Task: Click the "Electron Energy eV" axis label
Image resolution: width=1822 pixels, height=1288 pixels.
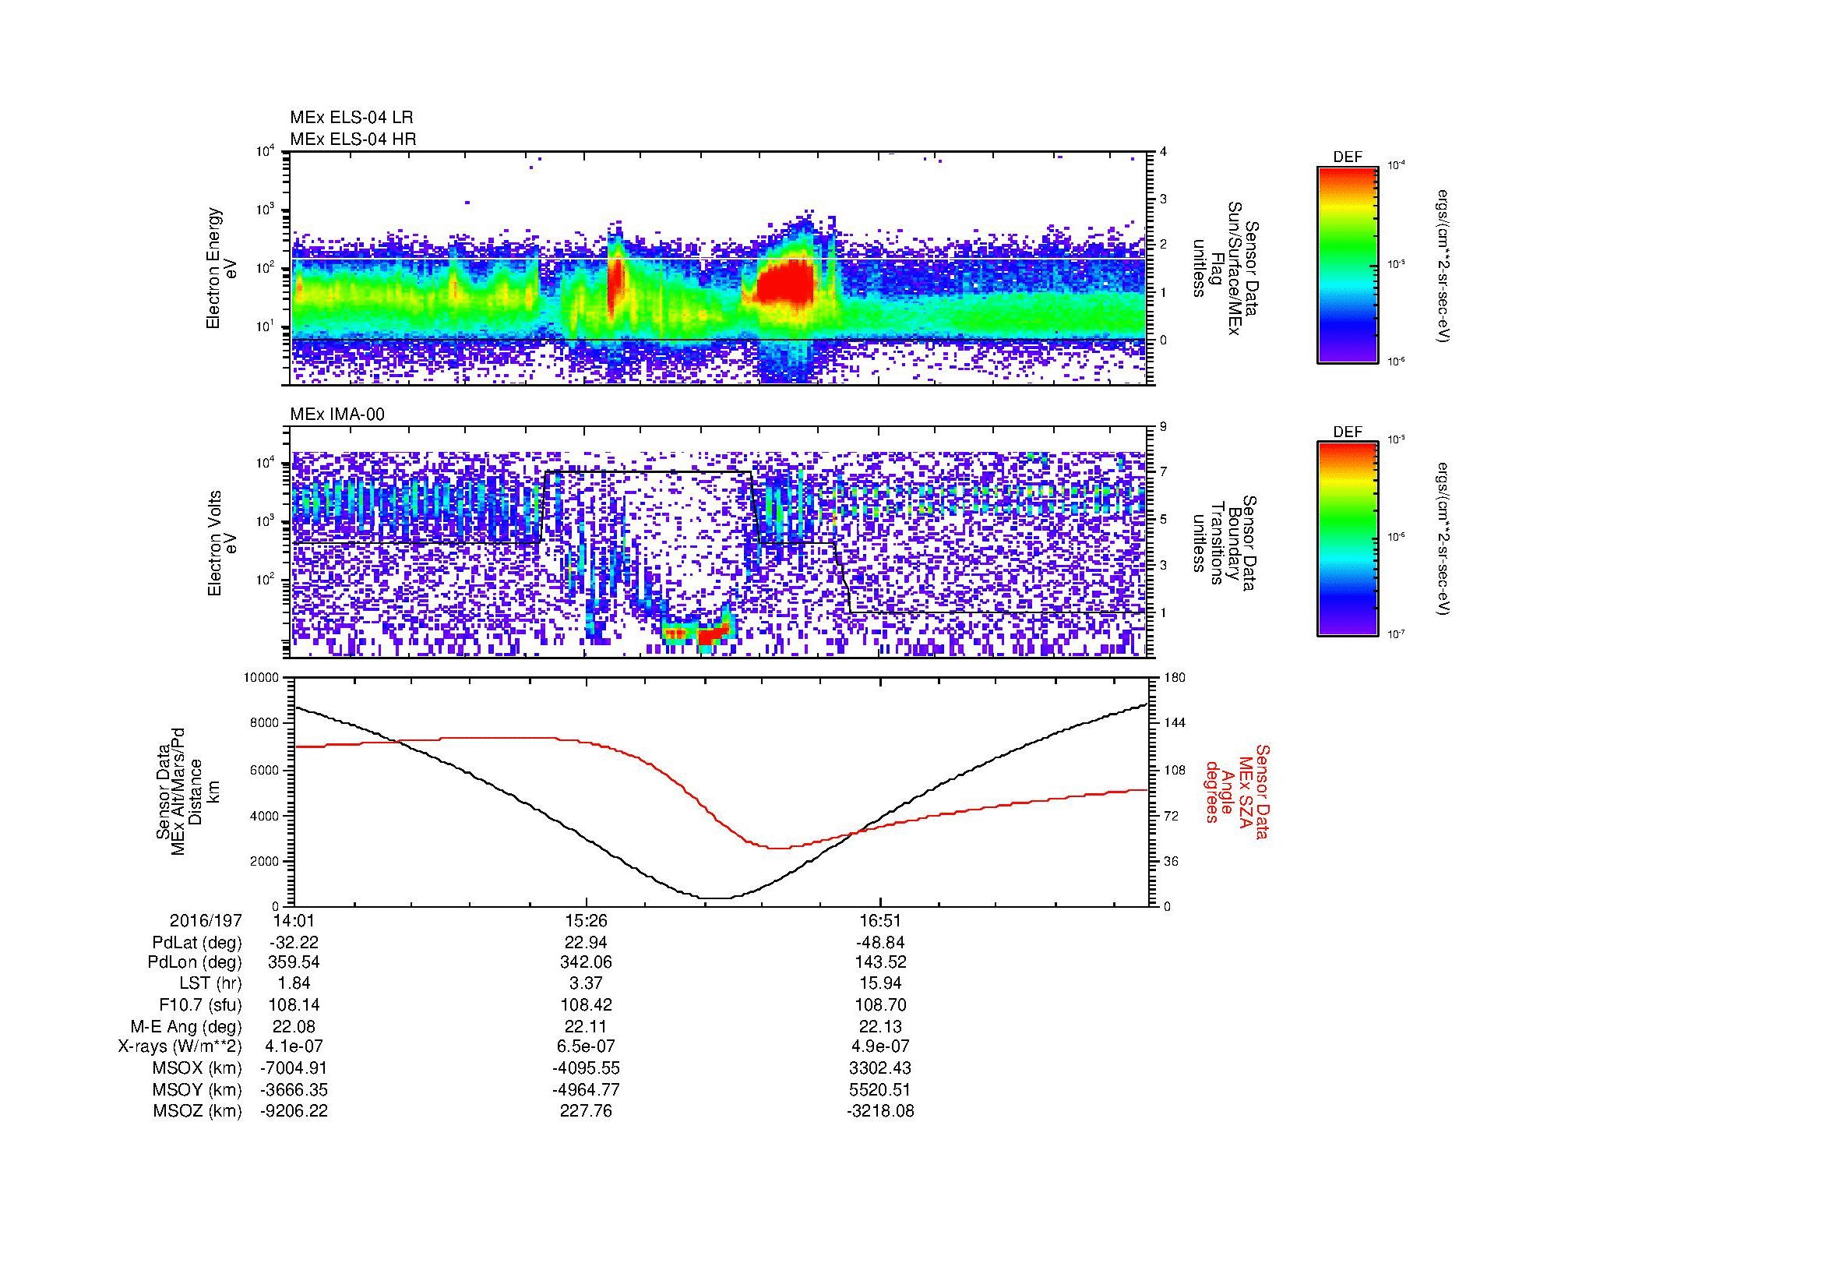Action: tap(222, 268)
